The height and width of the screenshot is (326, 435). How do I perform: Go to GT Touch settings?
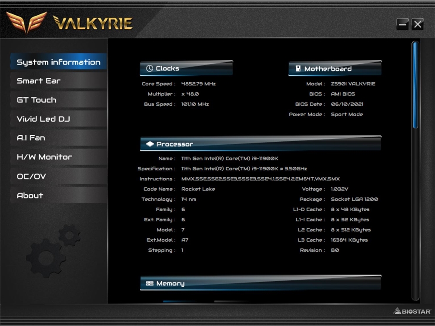[59, 100]
